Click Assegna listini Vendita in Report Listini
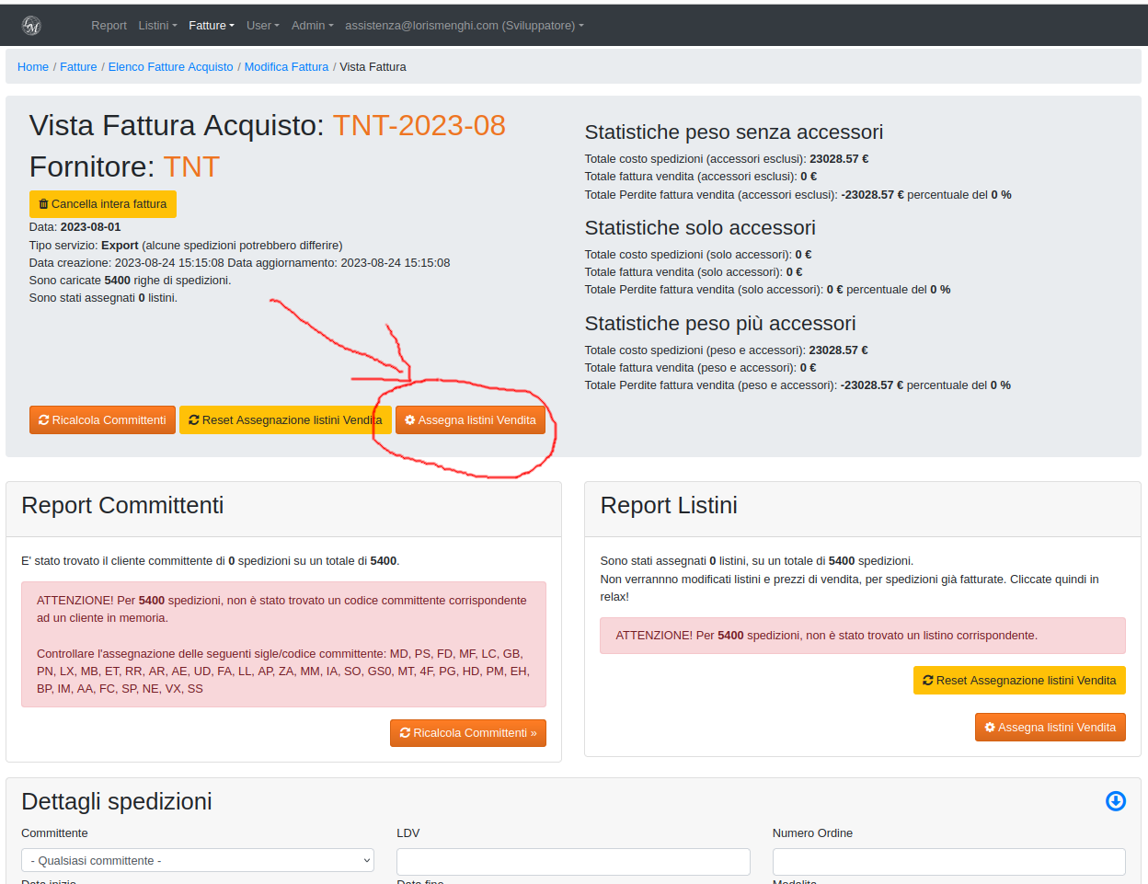Image resolution: width=1148 pixels, height=884 pixels. [x=1050, y=728]
